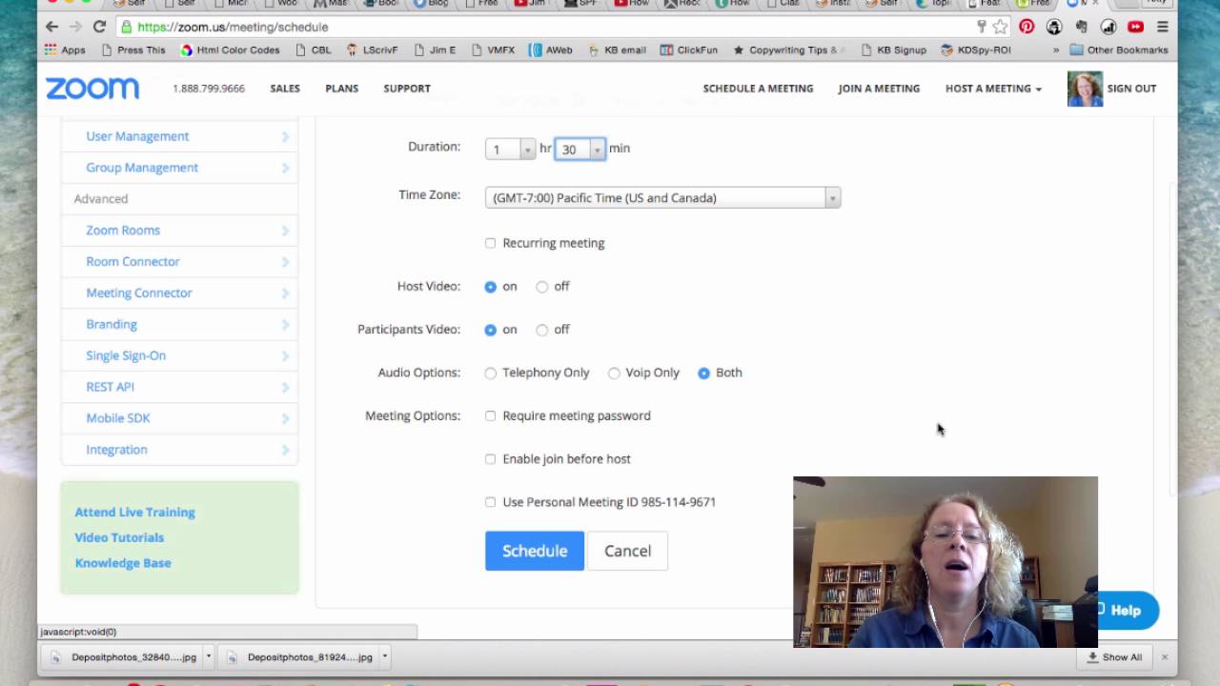1220x686 pixels.
Task: Open the Plans menu item
Action: pos(342,89)
